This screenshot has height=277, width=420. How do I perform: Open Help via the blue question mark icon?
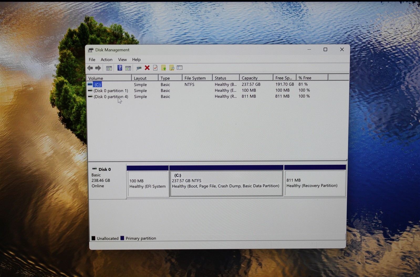coord(120,68)
